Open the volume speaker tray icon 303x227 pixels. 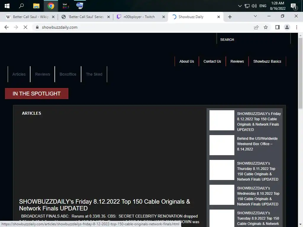pyautogui.click(x=254, y=6)
